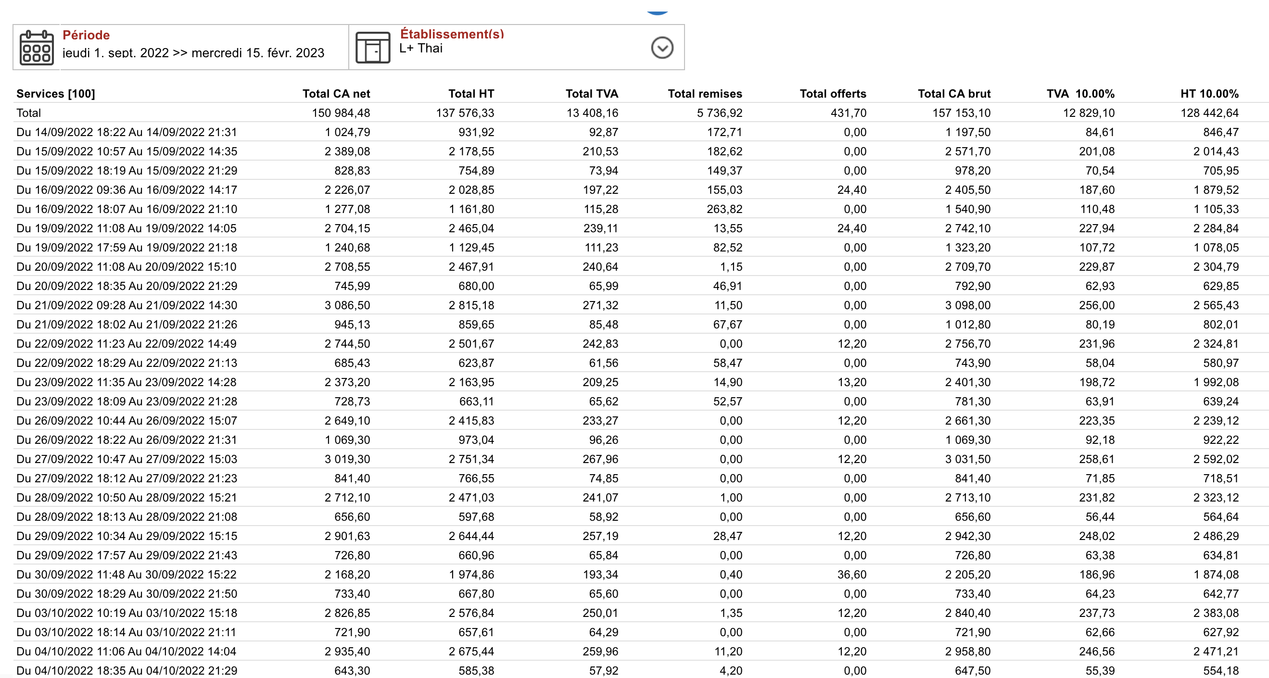
Task: Select the L+ Thai establishment value
Action: [421, 48]
